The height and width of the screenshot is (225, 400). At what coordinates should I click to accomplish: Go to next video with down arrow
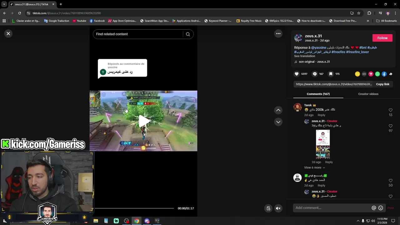(278, 122)
